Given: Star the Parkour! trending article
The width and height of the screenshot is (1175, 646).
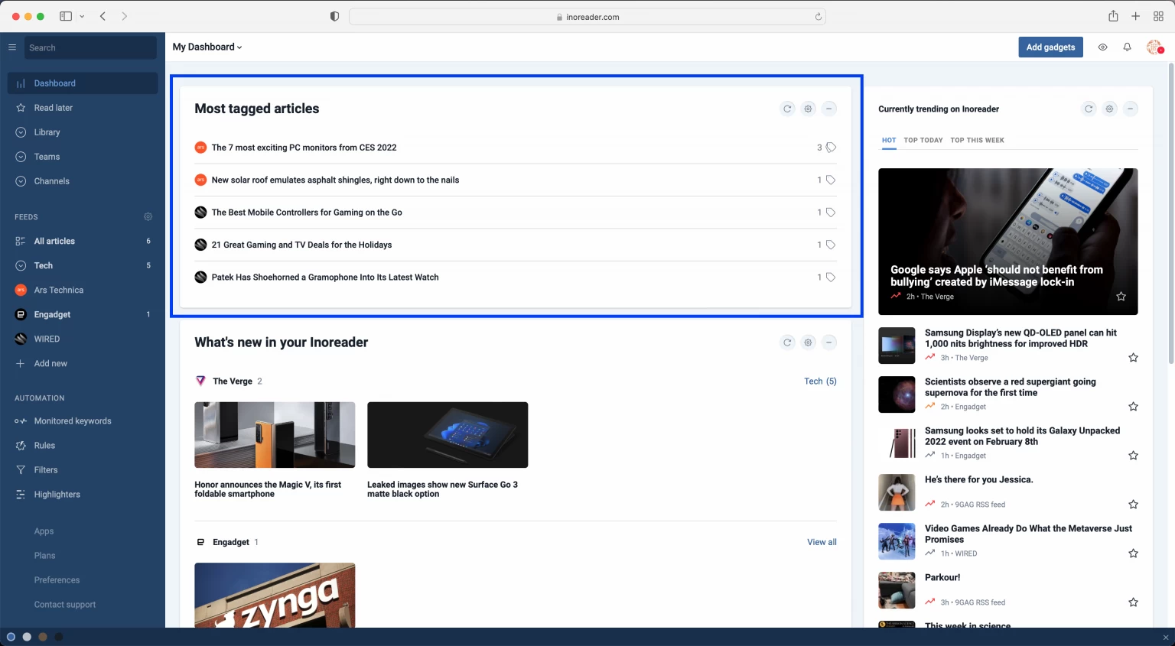Looking at the screenshot, I should click(1133, 602).
